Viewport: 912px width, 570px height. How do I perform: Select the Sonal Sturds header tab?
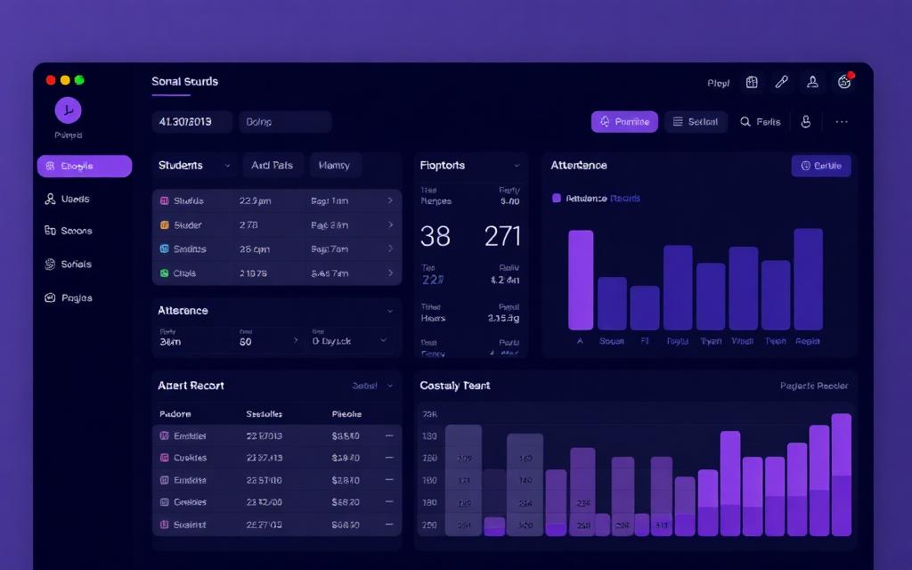[x=185, y=81]
